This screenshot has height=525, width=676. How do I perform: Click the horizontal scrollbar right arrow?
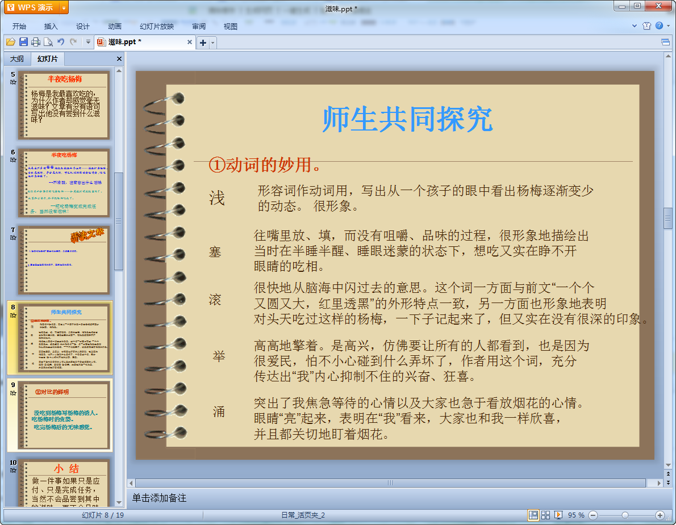coord(659,483)
